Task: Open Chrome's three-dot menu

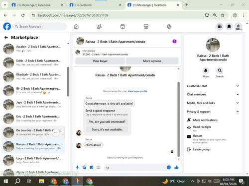Action: click(x=244, y=15)
